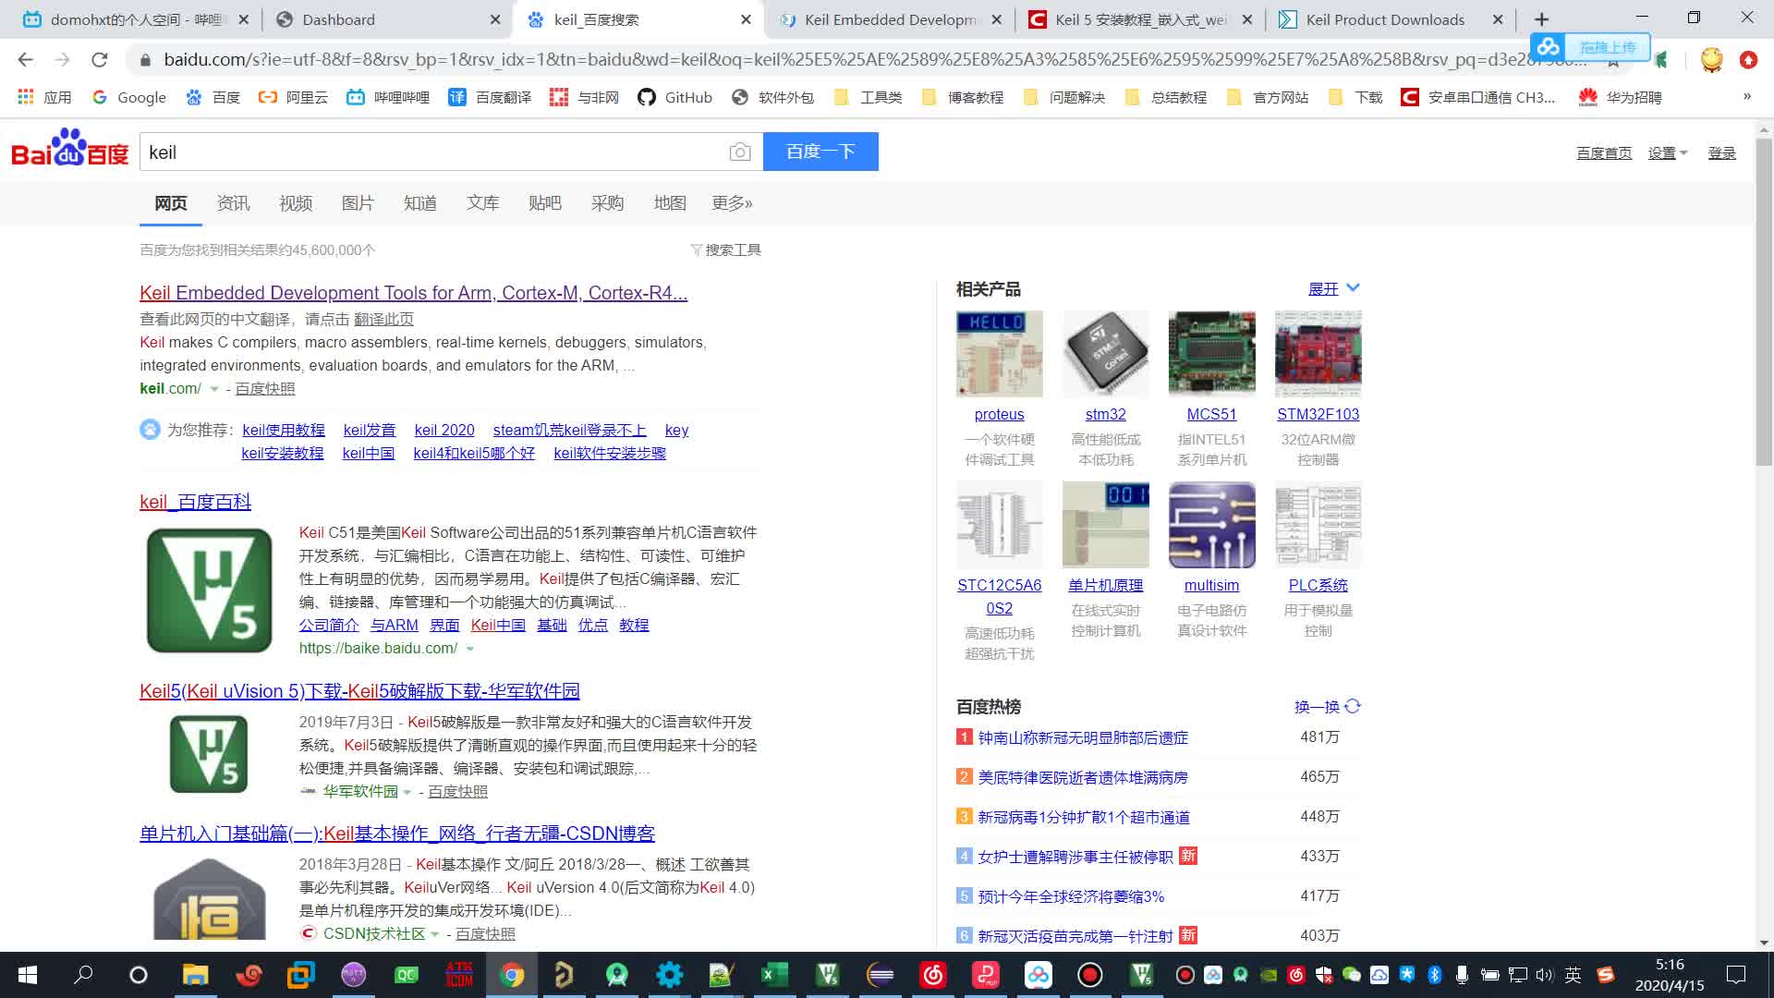Click the 百度快照 link under keil.com result
Viewport: 1774px width, 998px height.
[265, 389]
